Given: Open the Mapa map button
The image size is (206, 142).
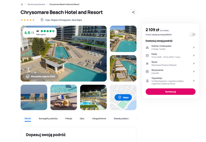Looking at the screenshot, I should pos(123,97).
